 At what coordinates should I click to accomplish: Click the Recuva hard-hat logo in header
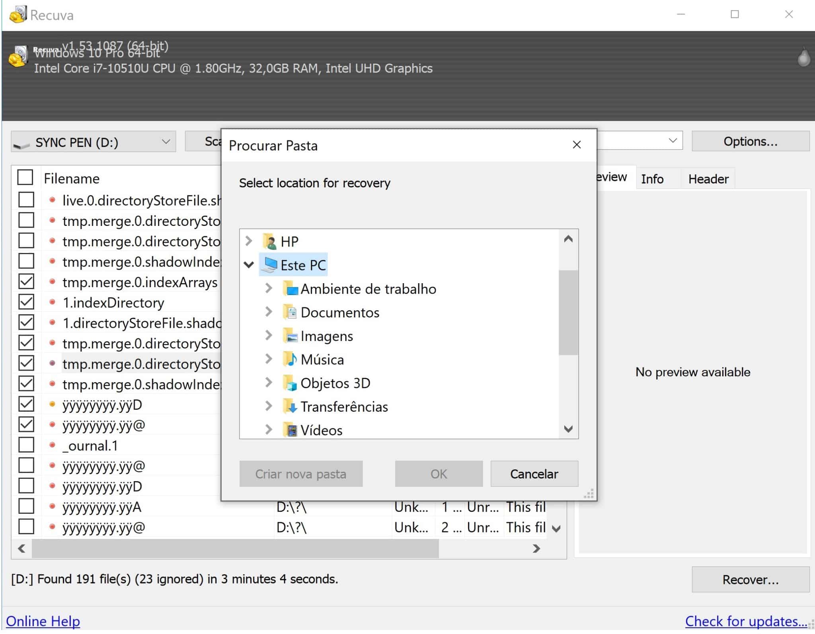[x=18, y=56]
